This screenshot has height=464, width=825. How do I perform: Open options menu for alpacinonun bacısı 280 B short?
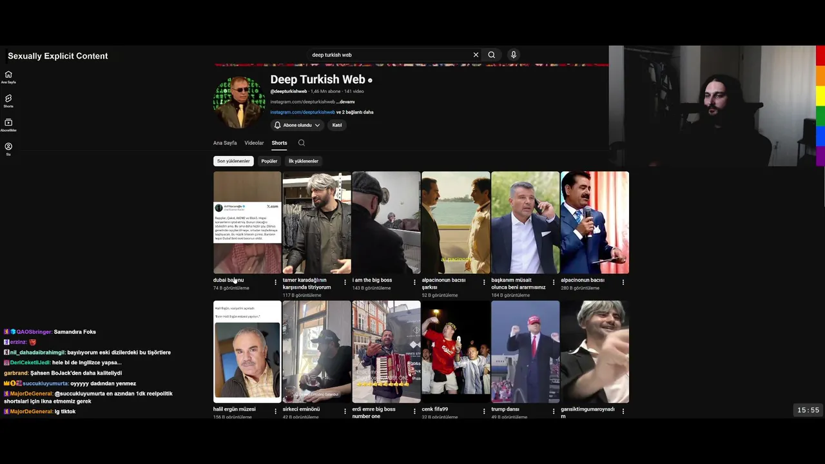[x=623, y=282]
